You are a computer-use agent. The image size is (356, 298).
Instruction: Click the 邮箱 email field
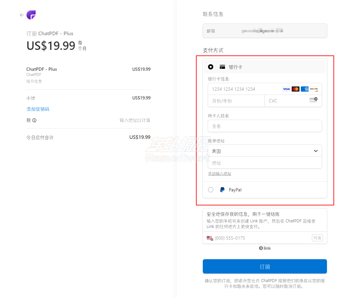coord(265,31)
